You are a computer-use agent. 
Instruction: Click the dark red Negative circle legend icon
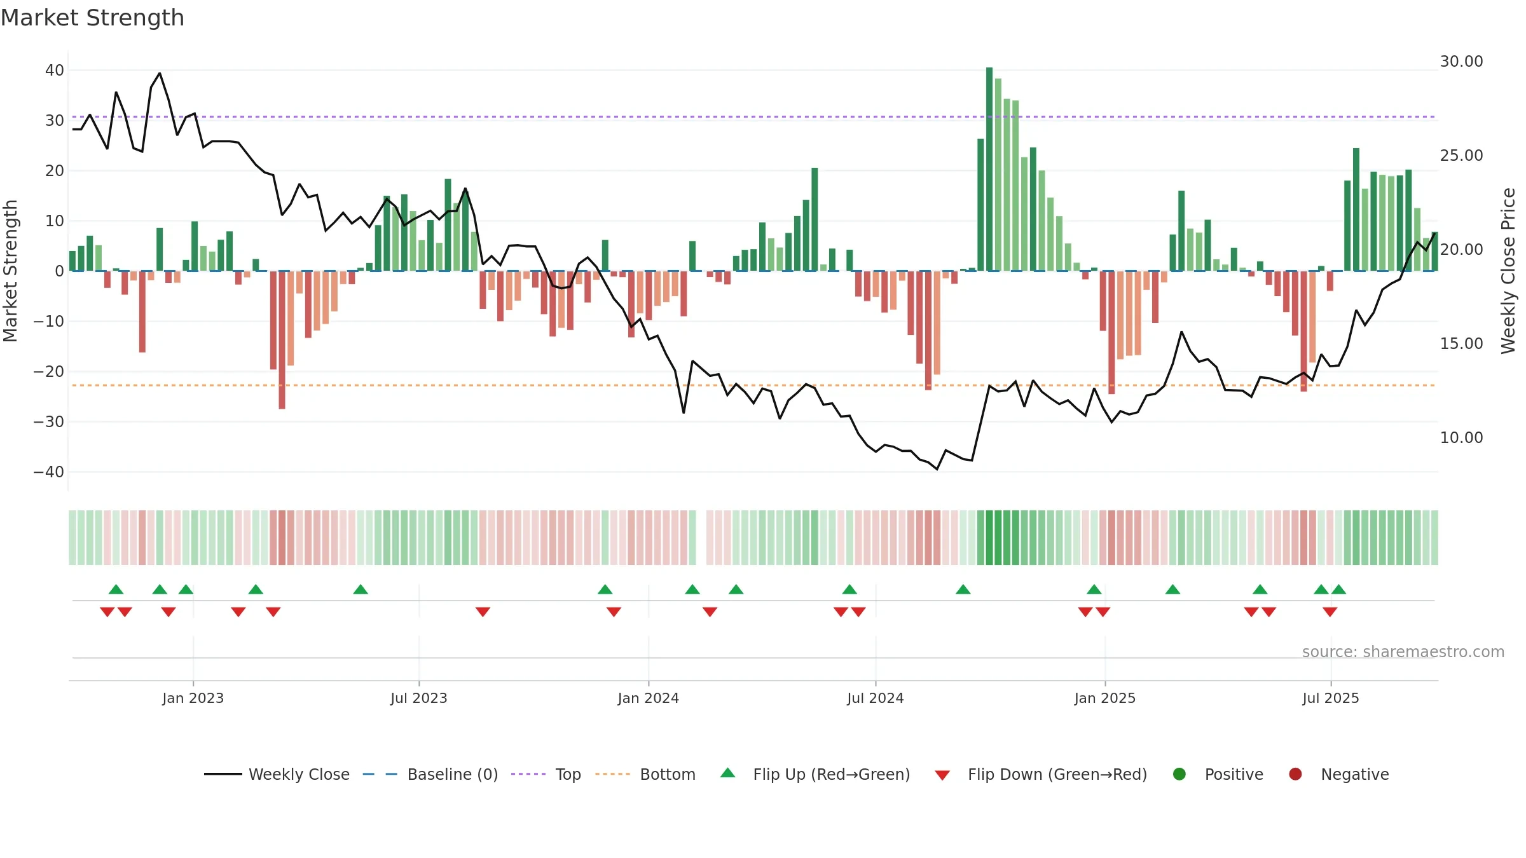tap(1295, 774)
